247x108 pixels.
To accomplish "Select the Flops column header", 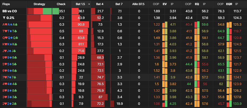I will [6, 4].
